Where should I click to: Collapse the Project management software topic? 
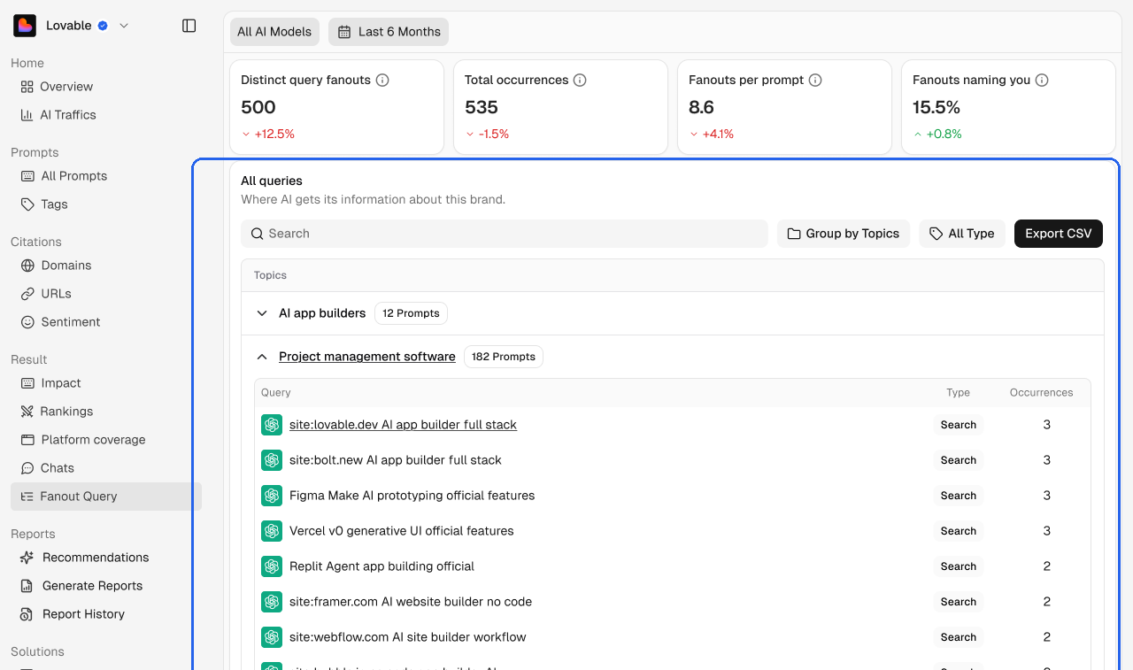(x=262, y=357)
